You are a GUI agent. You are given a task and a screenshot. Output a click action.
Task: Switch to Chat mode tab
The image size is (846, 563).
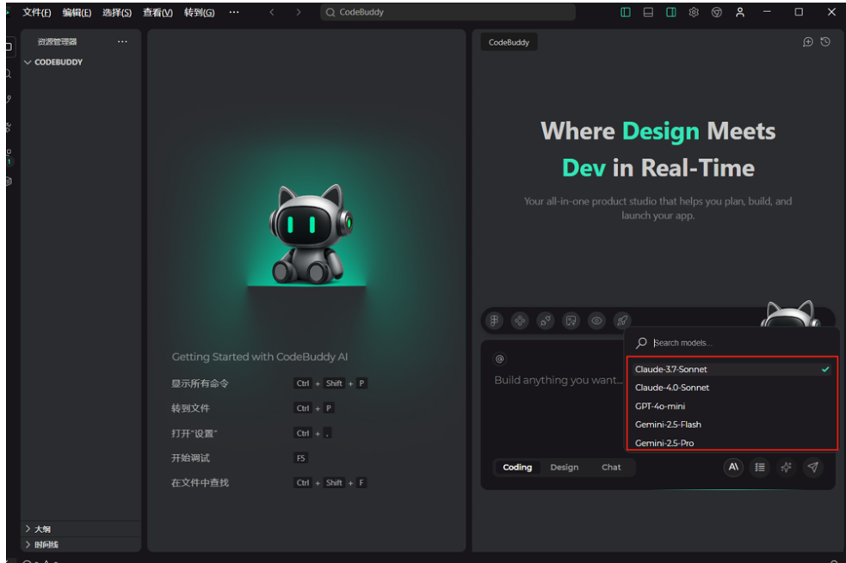click(611, 467)
